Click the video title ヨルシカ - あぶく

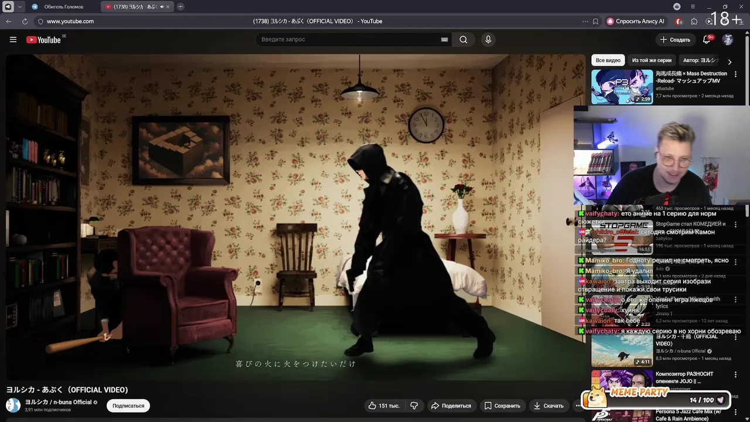click(67, 390)
